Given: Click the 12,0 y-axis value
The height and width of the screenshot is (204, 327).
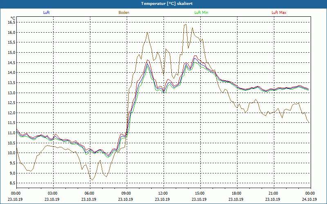Looking at the screenshot, I should click(12, 113).
